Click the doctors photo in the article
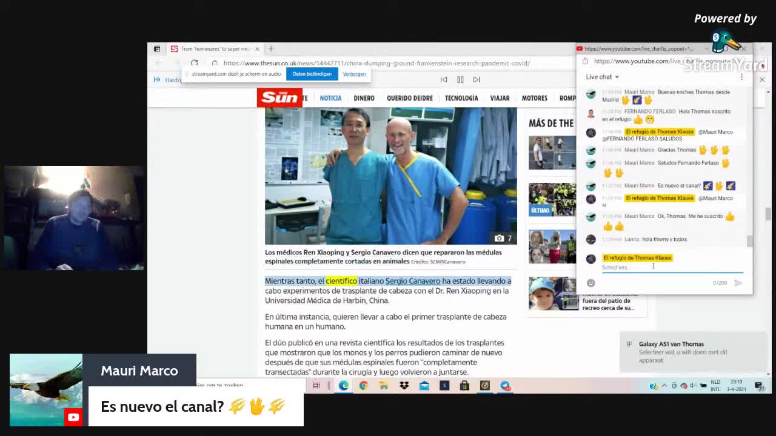Image resolution: width=776 pixels, height=436 pixels. tap(391, 176)
